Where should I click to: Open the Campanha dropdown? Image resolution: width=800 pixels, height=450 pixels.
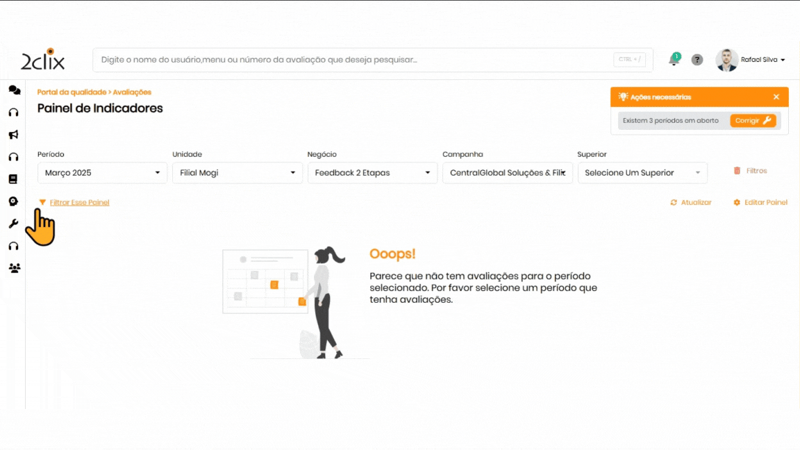coord(507,173)
